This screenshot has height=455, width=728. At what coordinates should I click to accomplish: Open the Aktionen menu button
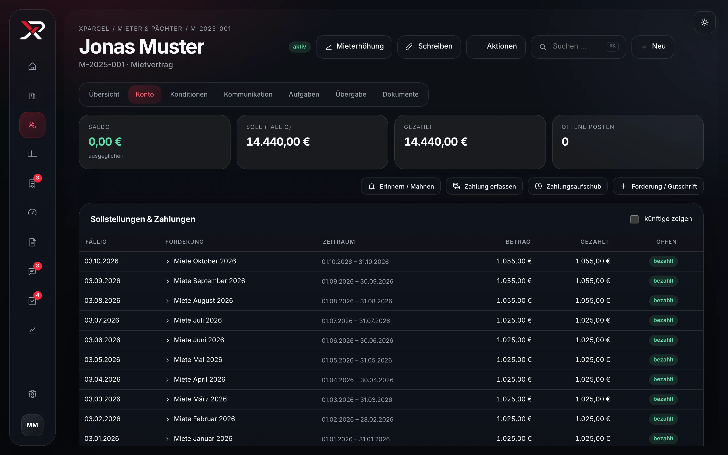click(x=496, y=47)
